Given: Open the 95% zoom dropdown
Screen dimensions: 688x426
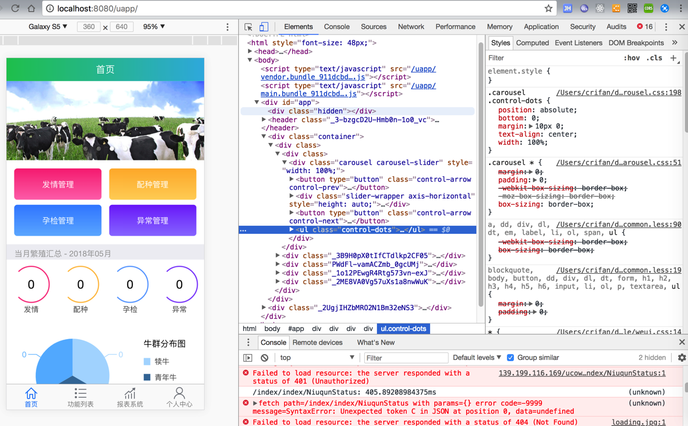Looking at the screenshot, I should (x=154, y=27).
